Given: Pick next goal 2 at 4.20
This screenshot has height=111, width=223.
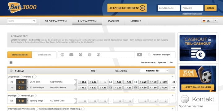Looking at the screenshot, I should tap(163, 88).
